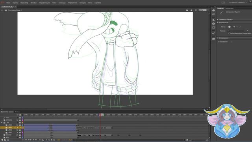Open the Color panel from the dock

coord(213,11)
